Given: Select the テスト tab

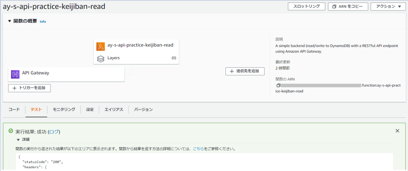Looking at the screenshot, I should point(36,110).
